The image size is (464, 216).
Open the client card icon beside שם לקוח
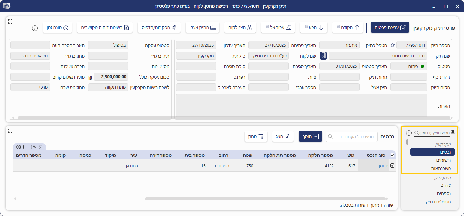pos(323,56)
